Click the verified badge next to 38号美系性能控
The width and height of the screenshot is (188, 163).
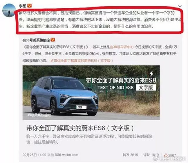click(x=52, y=40)
